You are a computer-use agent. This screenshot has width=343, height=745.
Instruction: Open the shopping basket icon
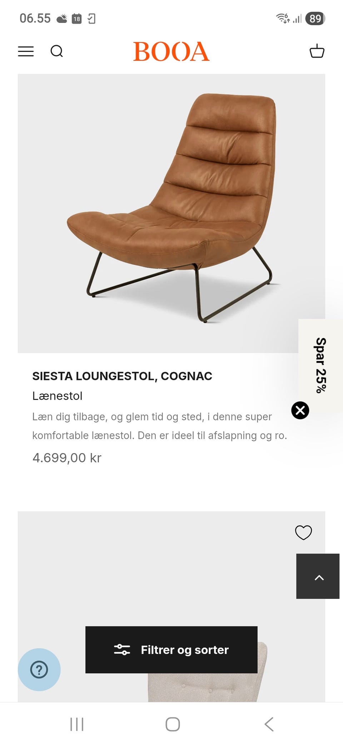tap(317, 51)
